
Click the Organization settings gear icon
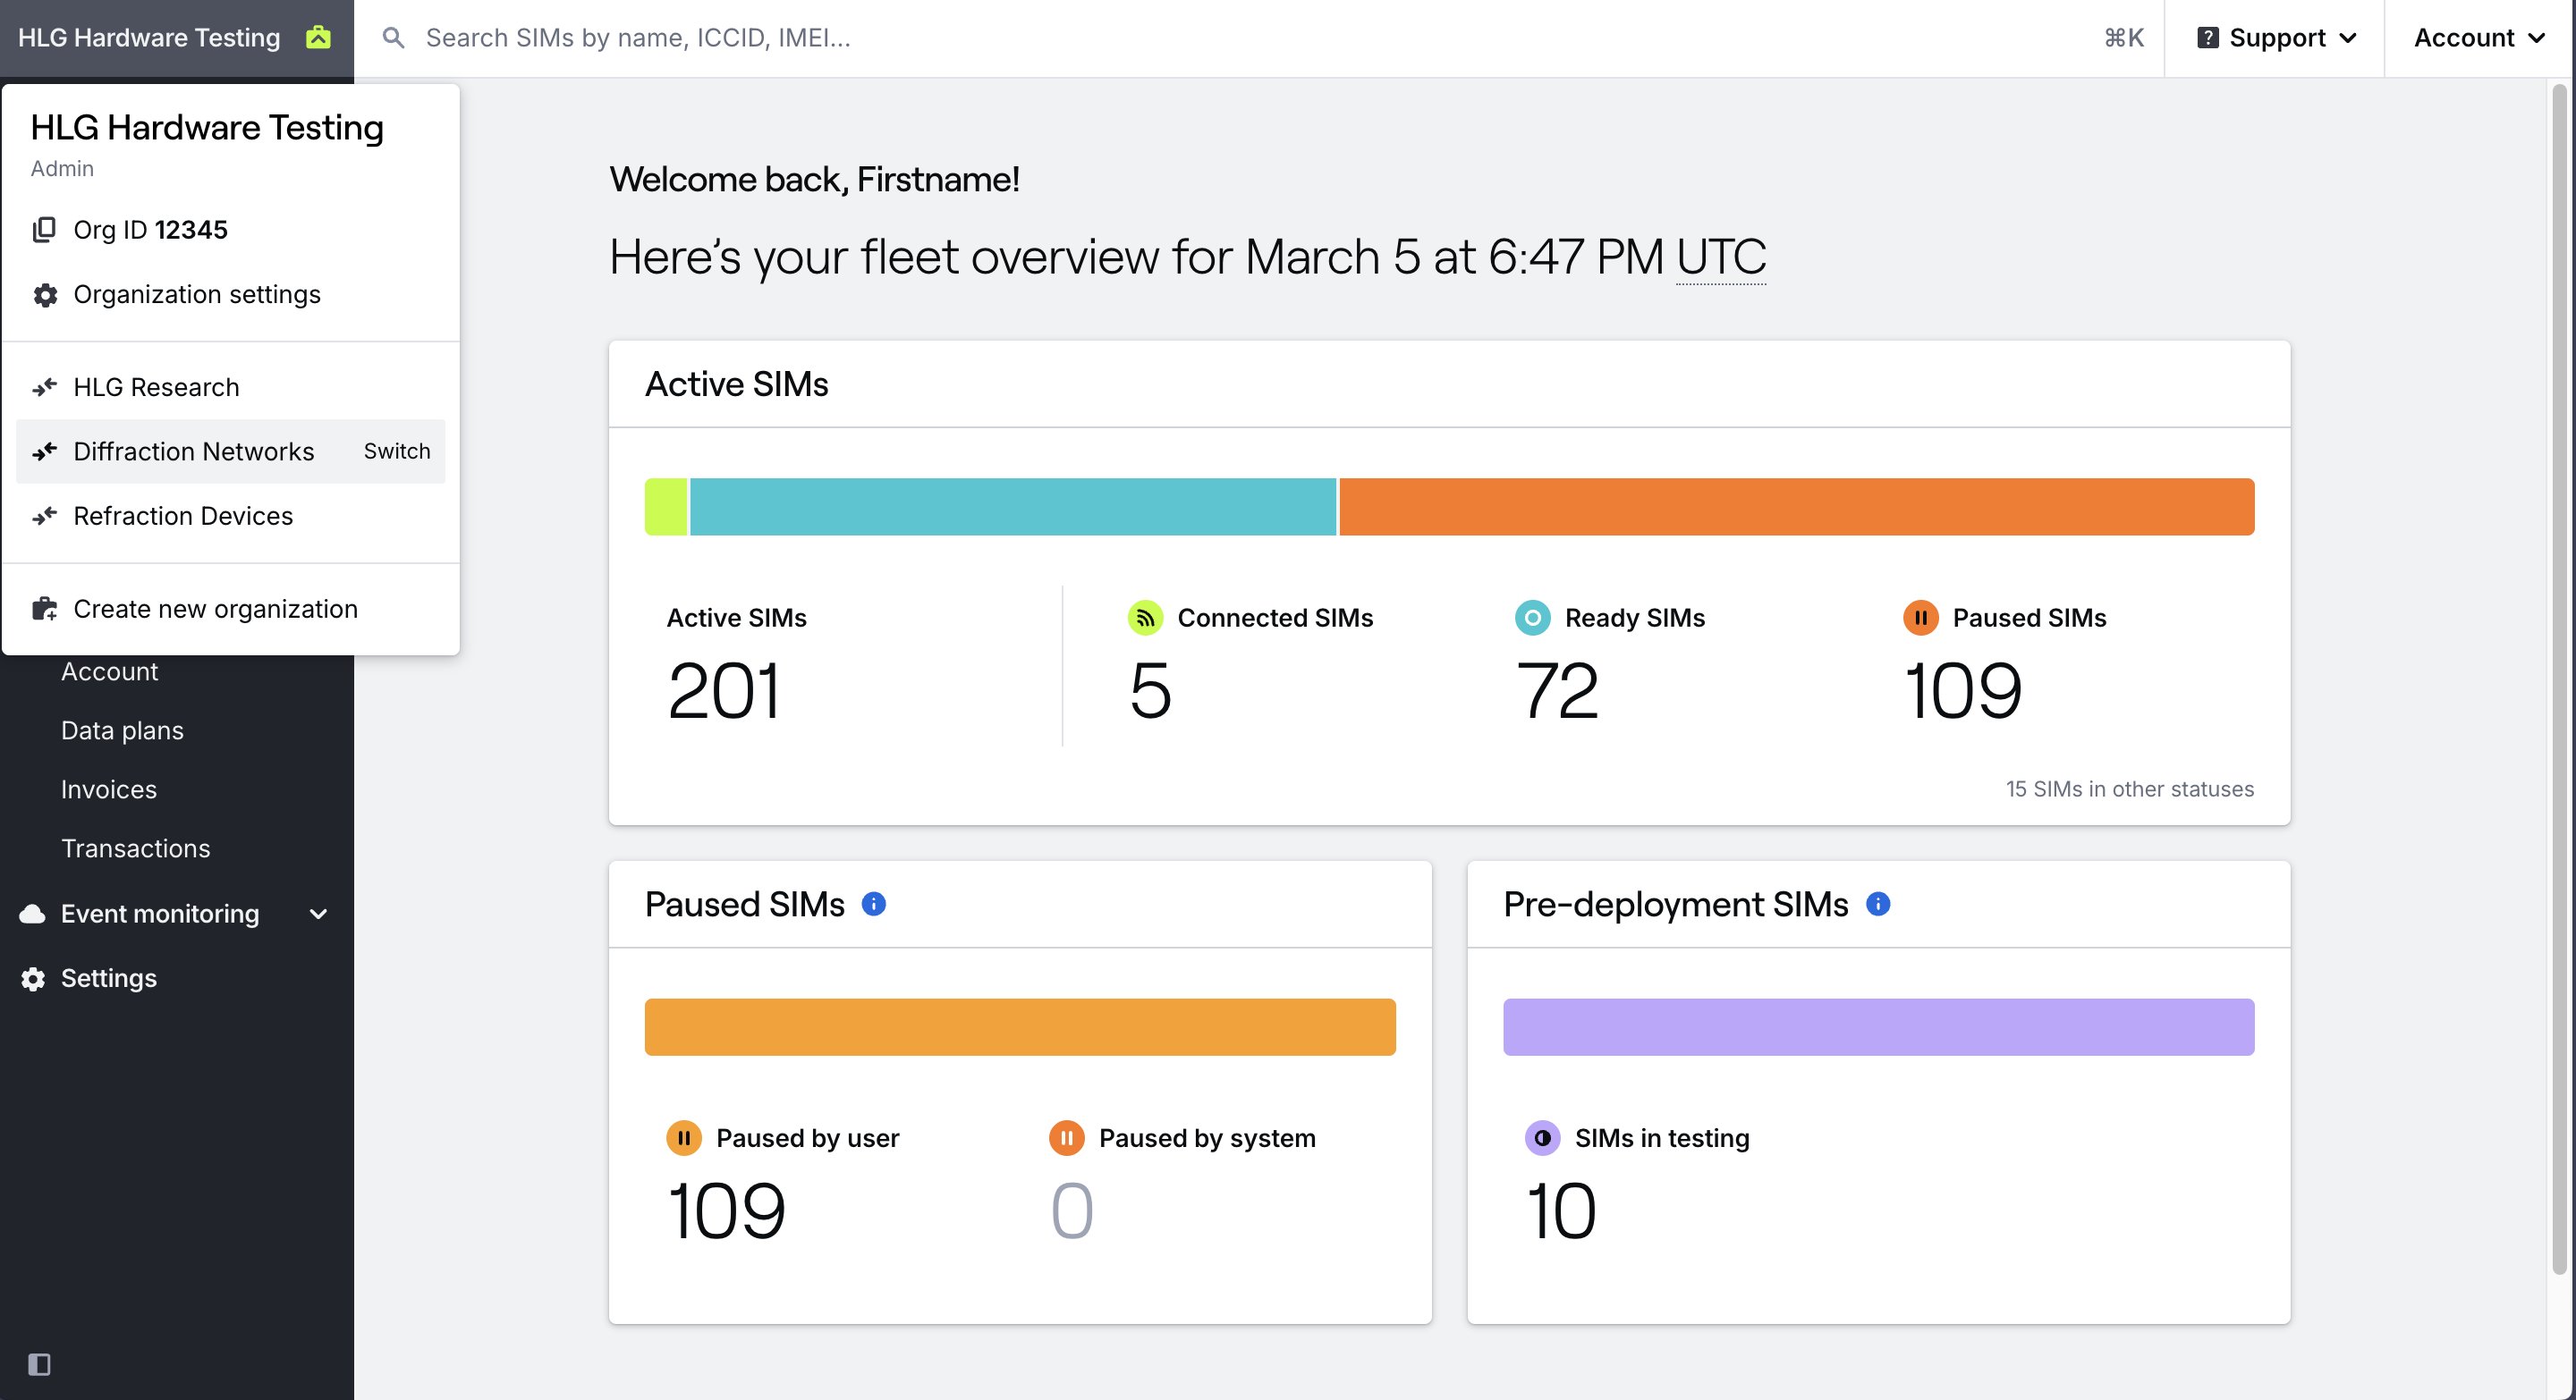(44, 295)
